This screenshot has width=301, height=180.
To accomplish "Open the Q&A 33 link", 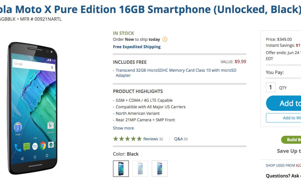I will (181, 139).
